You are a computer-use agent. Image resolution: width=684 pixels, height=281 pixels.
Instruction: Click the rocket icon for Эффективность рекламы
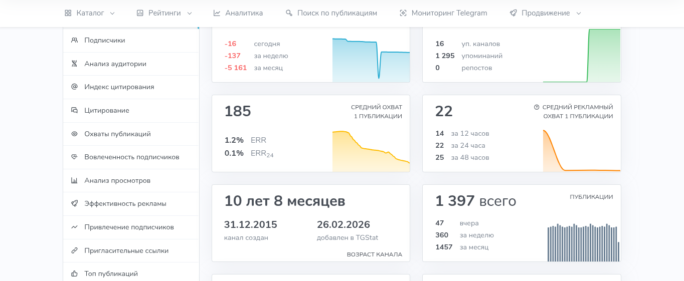coord(74,203)
